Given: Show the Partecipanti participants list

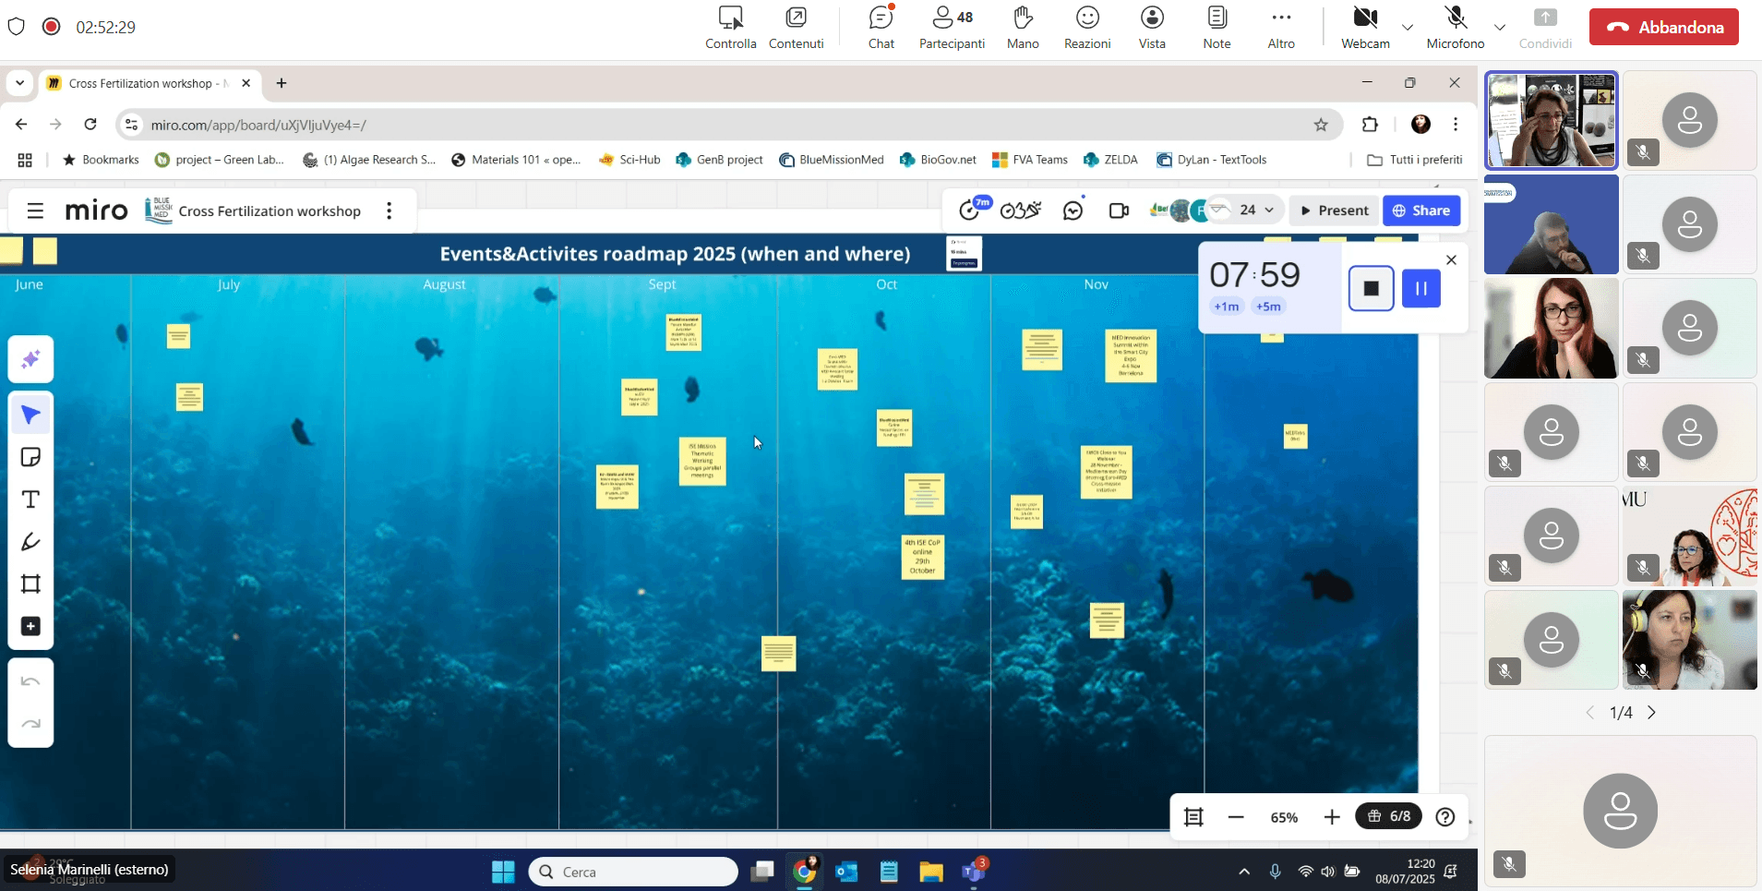Looking at the screenshot, I should point(953,28).
